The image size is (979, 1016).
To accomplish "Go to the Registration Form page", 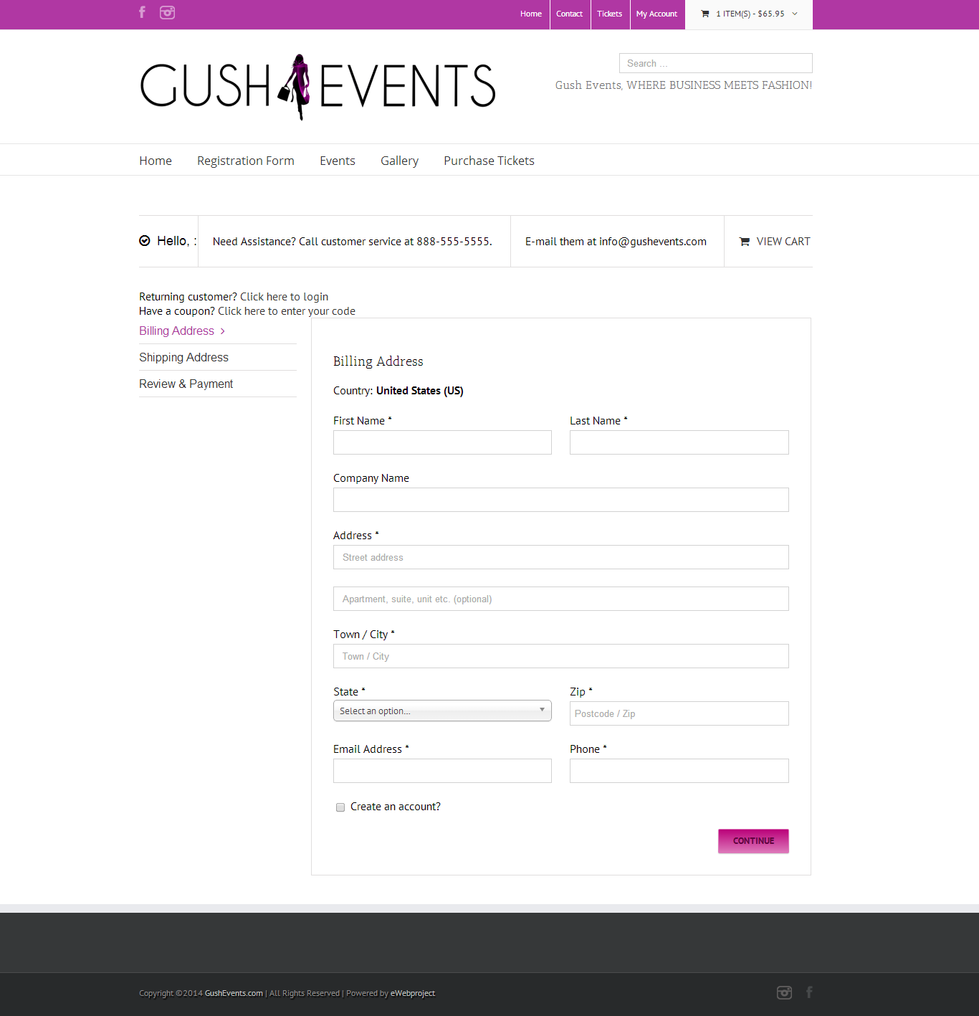I will click(245, 161).
